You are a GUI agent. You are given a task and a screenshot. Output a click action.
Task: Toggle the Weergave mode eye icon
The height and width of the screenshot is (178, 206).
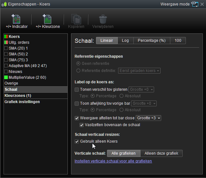point(195,4)
